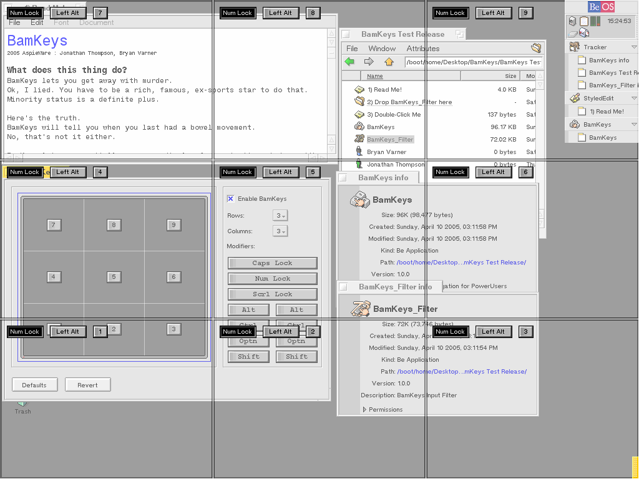The width and height of the screenshot is (639, 479).
Task: Toggle the right Shift modifier button
Action: pos(296,356)
